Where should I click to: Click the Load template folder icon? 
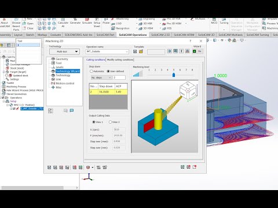[x=141, y=51]
